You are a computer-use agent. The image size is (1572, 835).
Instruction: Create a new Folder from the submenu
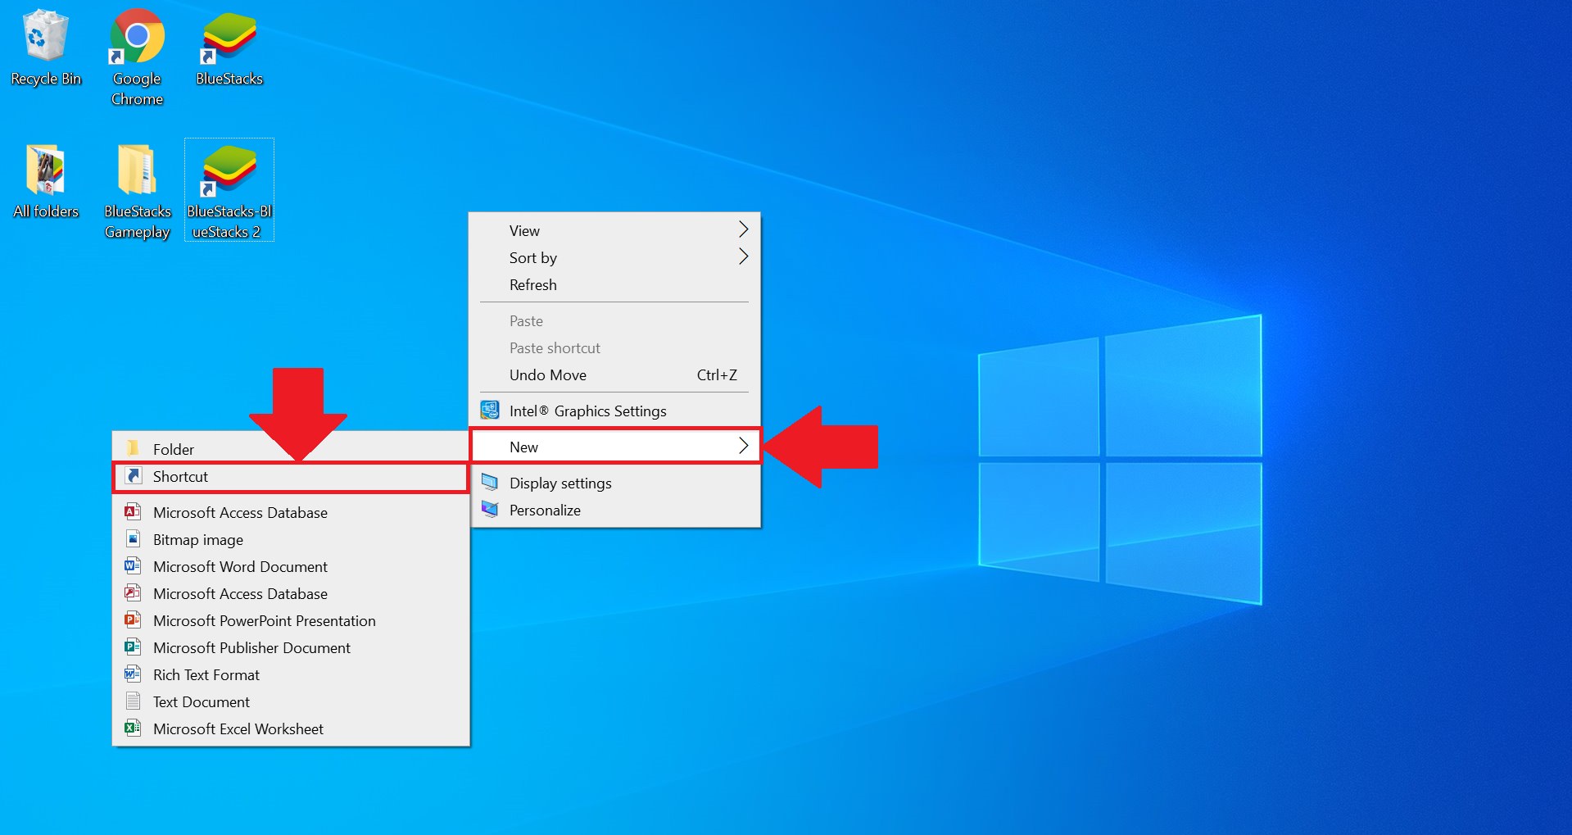[291, 449]
